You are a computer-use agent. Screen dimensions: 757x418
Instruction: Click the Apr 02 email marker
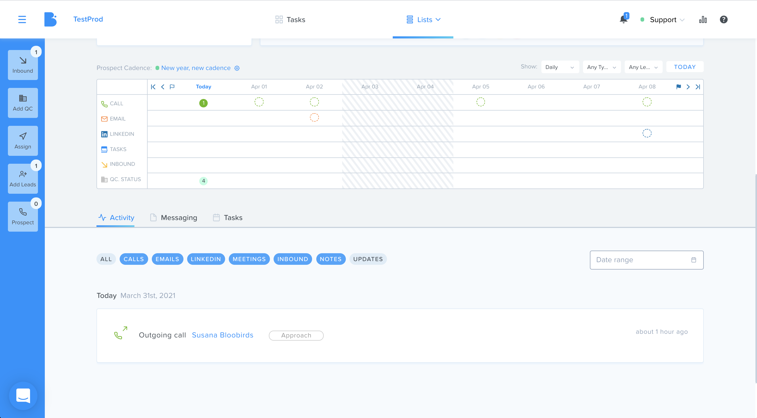click(x=314, y=117)
